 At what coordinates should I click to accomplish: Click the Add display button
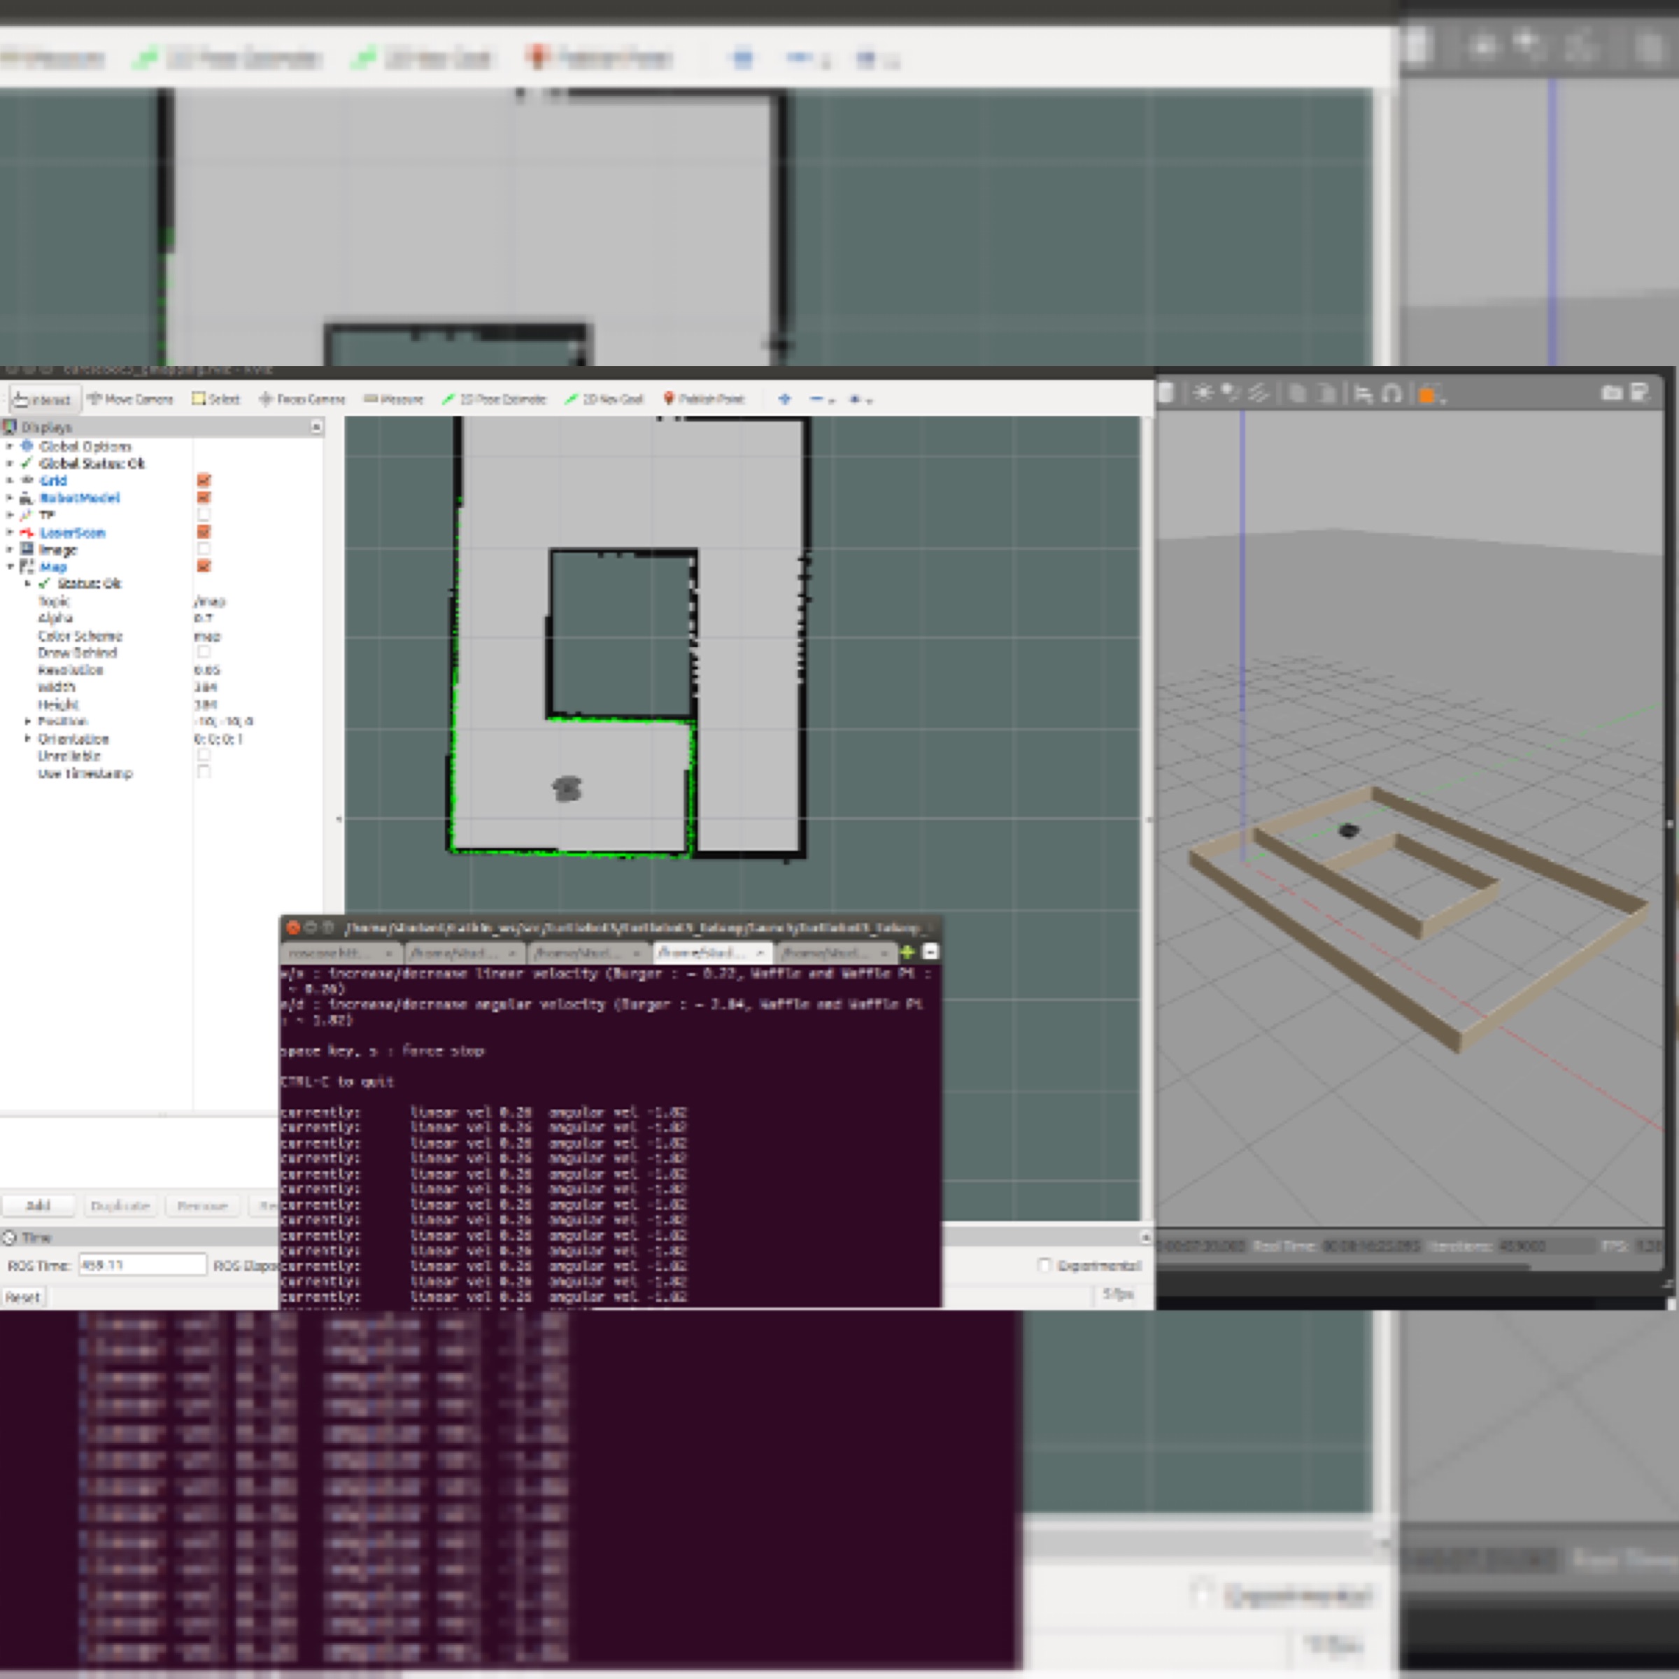(x=38, y=1205)
